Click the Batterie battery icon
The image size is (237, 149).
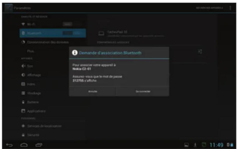click(23, 102)
